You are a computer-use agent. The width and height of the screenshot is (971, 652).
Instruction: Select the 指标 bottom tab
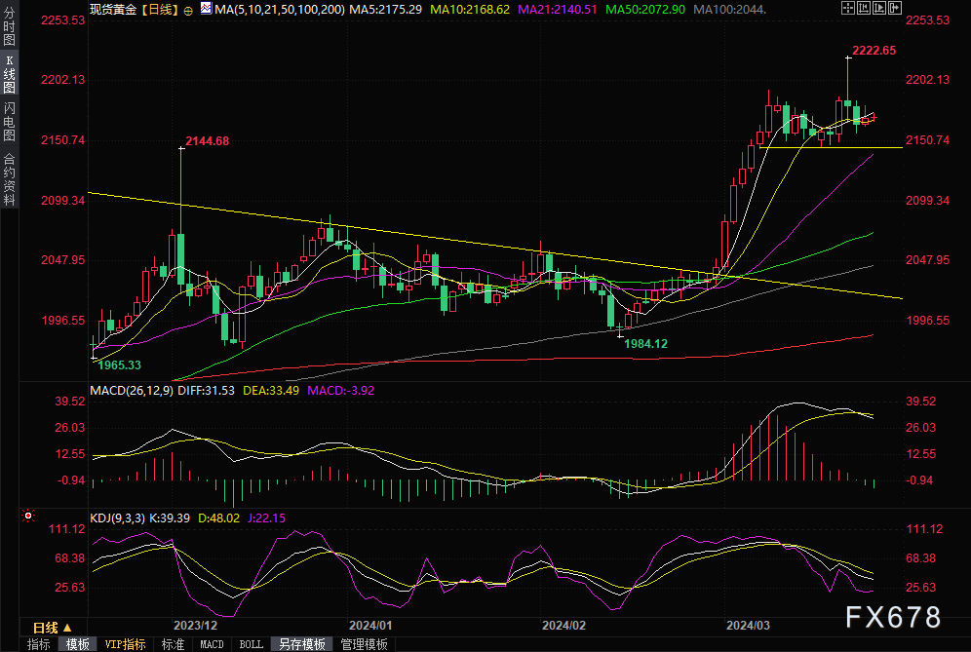pyautogui.click(x=38, y=644)
